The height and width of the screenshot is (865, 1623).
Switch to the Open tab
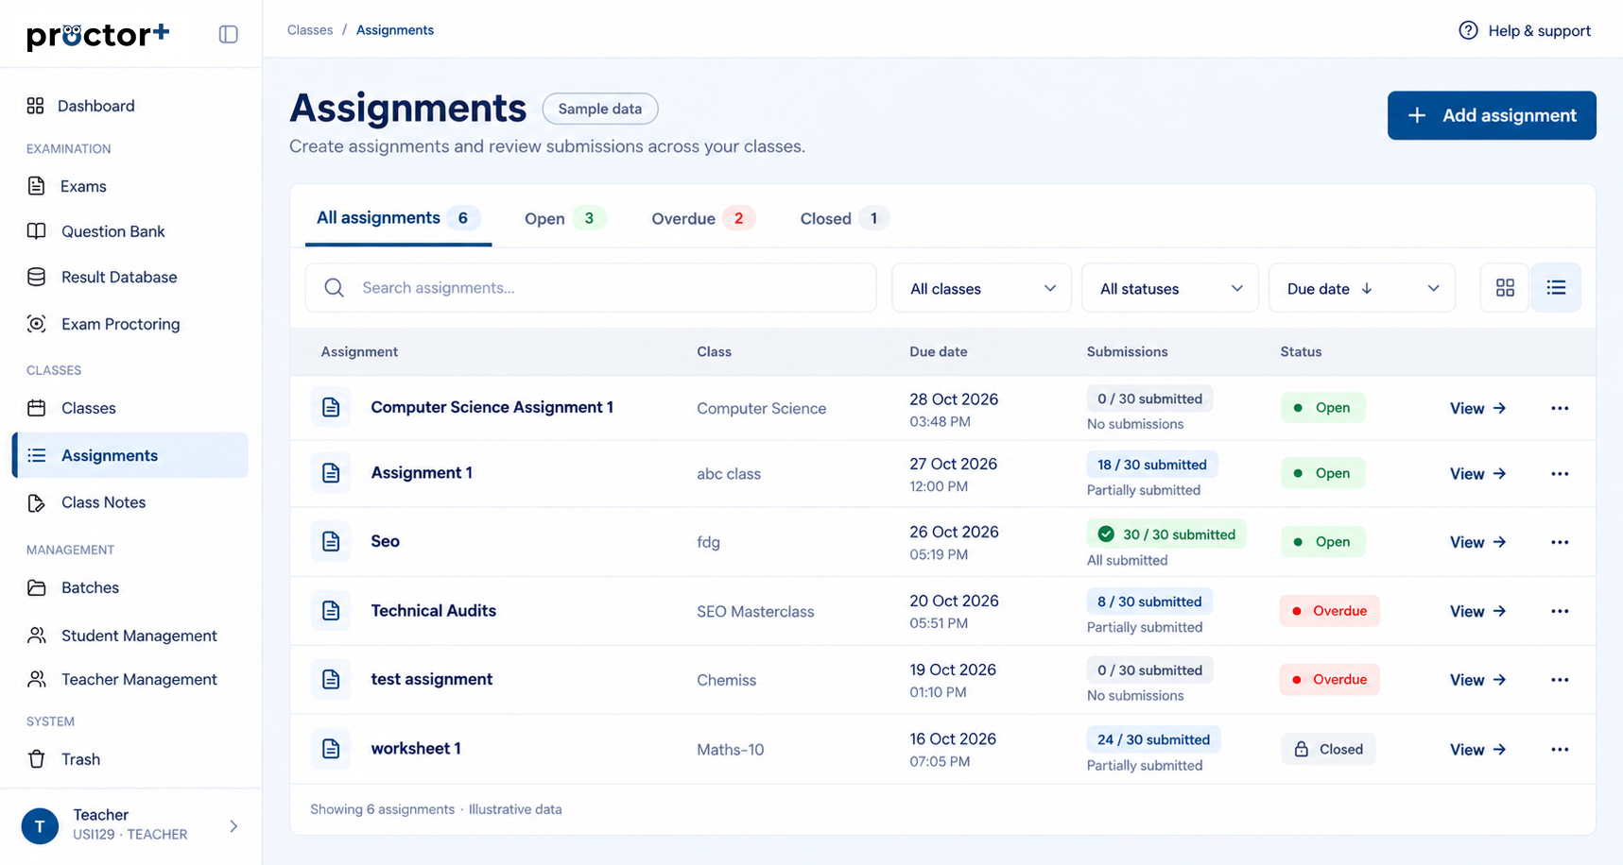(x=564, y=218)
